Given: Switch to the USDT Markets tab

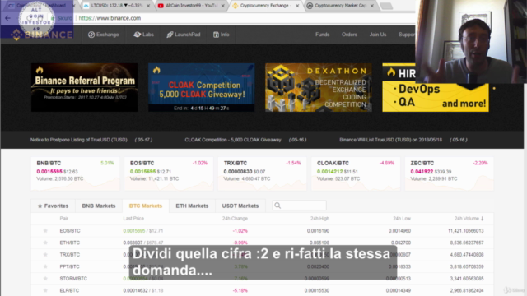Looking at the screenshot, I should coord(240,206).
